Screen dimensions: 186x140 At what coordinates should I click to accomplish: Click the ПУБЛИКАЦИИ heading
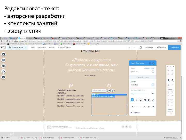(x=90, y=51)
